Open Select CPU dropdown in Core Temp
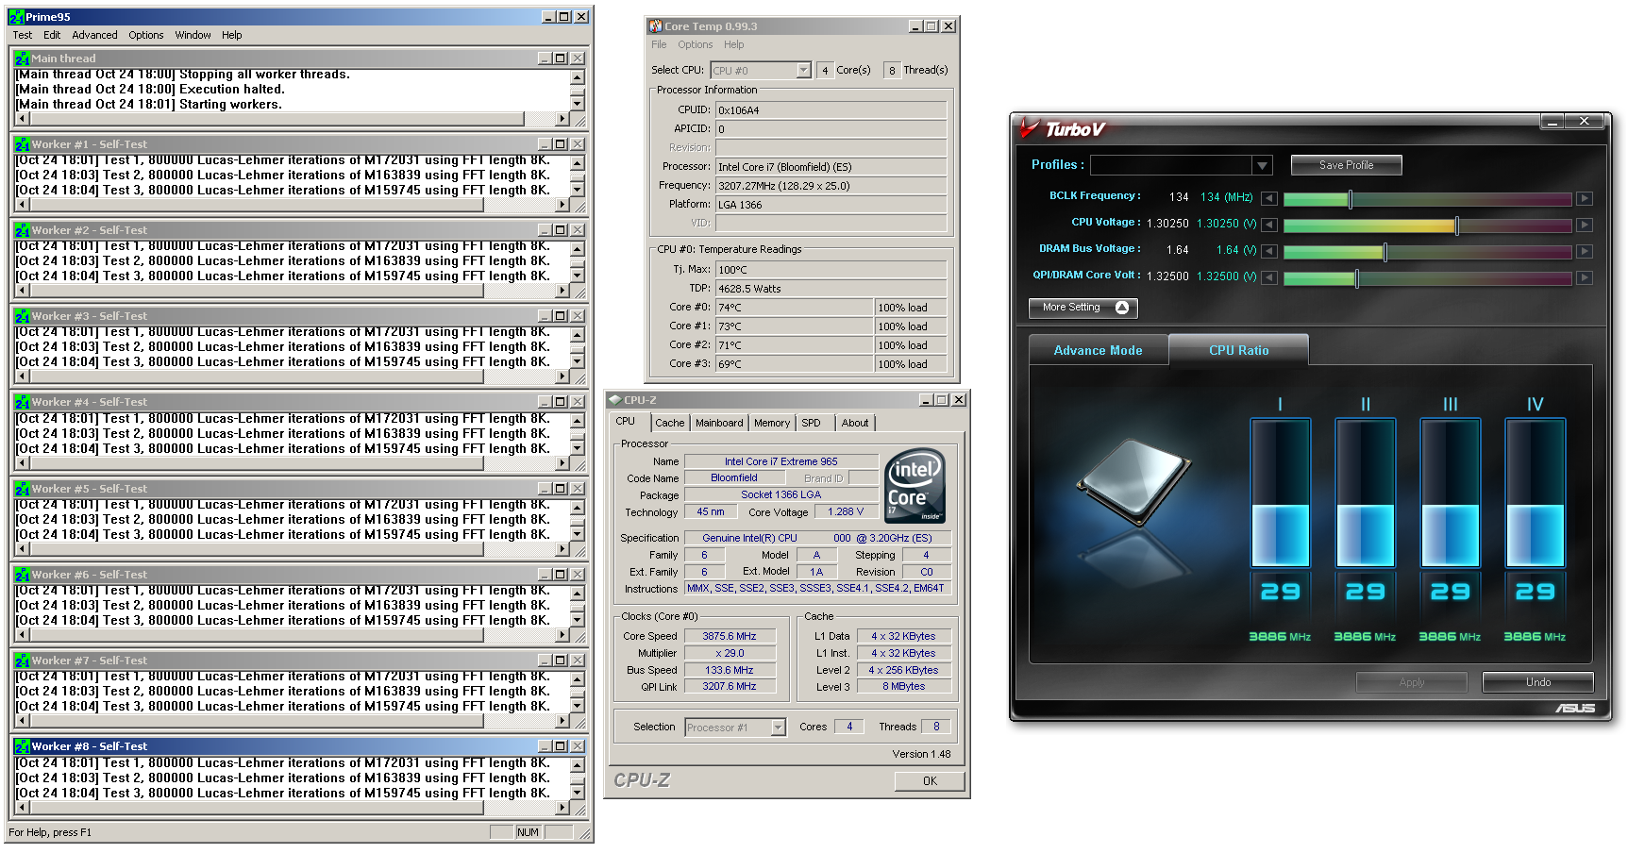 pos(803,70)
